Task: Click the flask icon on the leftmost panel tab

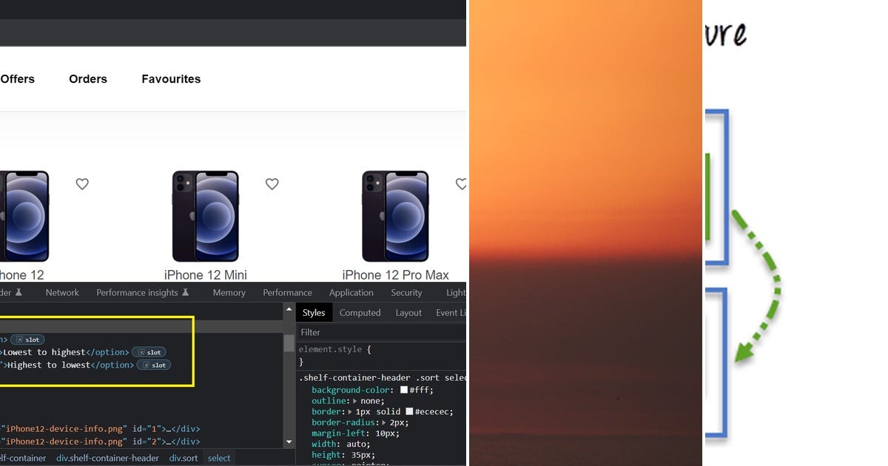Action: click(19, 291)
